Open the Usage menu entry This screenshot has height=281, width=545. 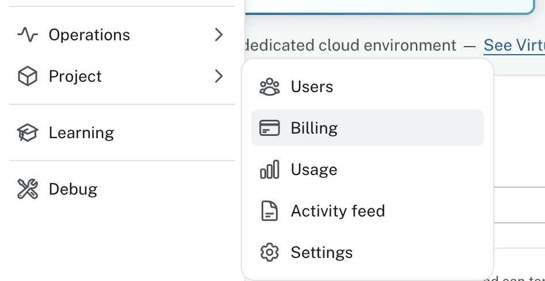(368, 169)
